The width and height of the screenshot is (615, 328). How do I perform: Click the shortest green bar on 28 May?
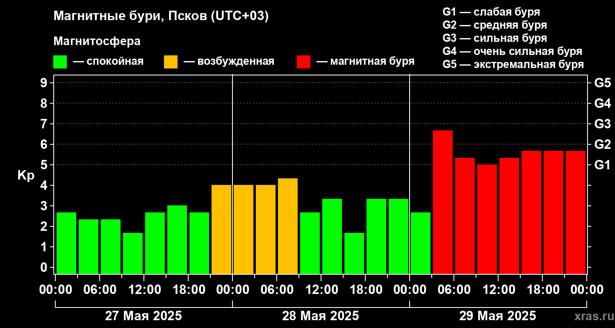(x=354, y=253)
